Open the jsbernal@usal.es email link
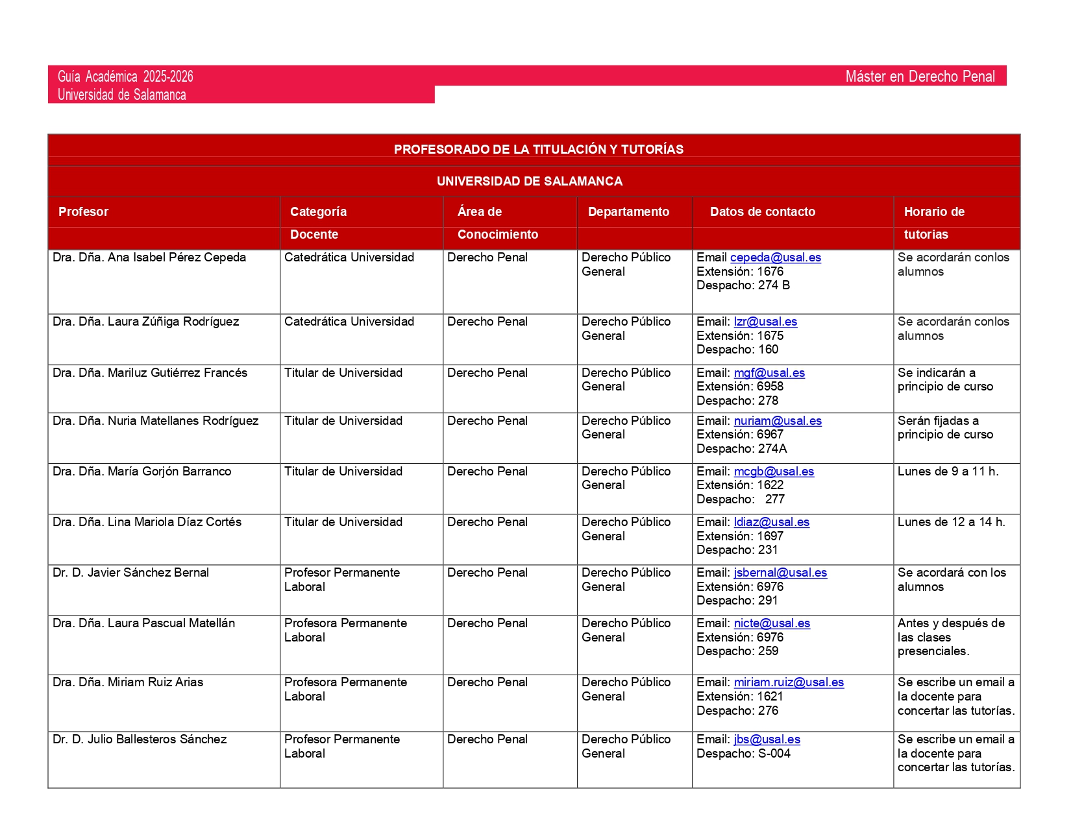This screenshot has width=1071, height=827. coord(780,573)
